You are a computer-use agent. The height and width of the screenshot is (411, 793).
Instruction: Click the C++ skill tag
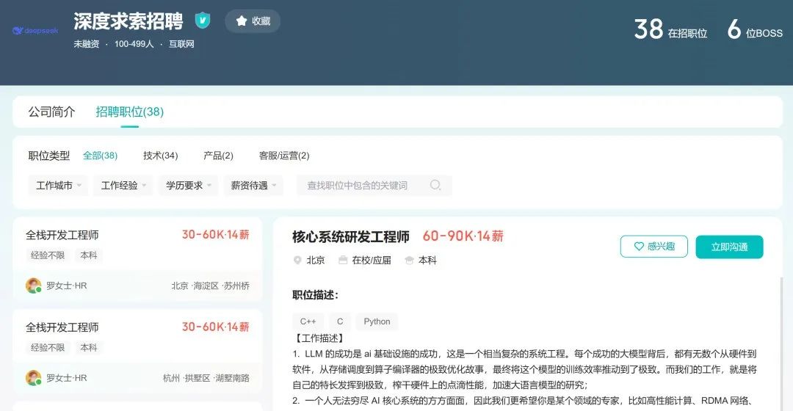point(308,321)
